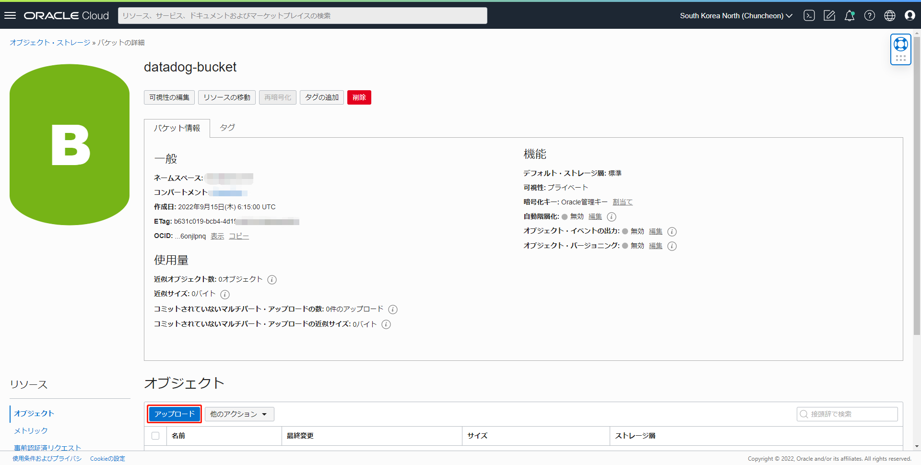The image size is (921, 465).
Task: Click the help question mark icon
Action: pyautogui.click(x=870, y=15)
